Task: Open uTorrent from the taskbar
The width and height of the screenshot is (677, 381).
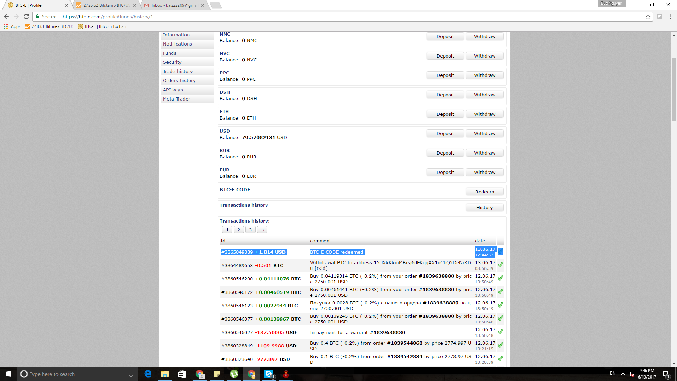Action: pyautogui.click(x=234, y=374)
